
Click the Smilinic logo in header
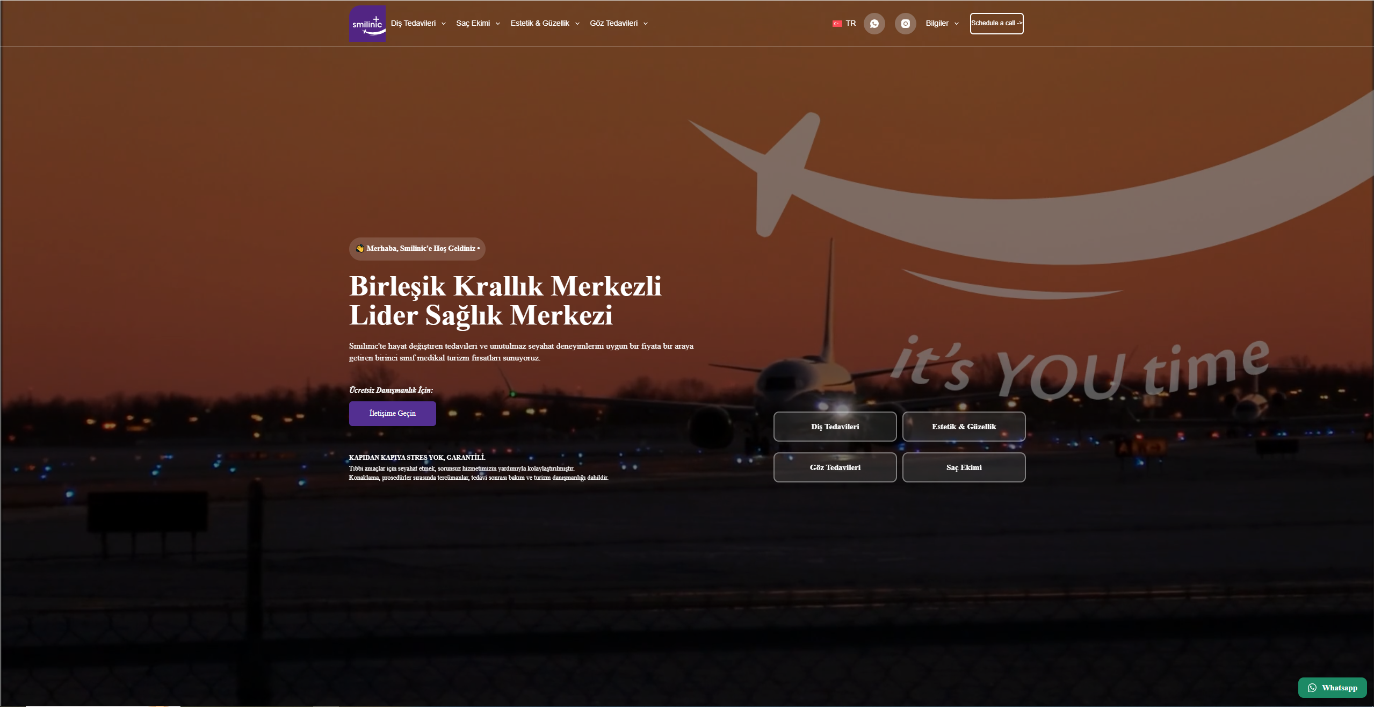point(367,24)
